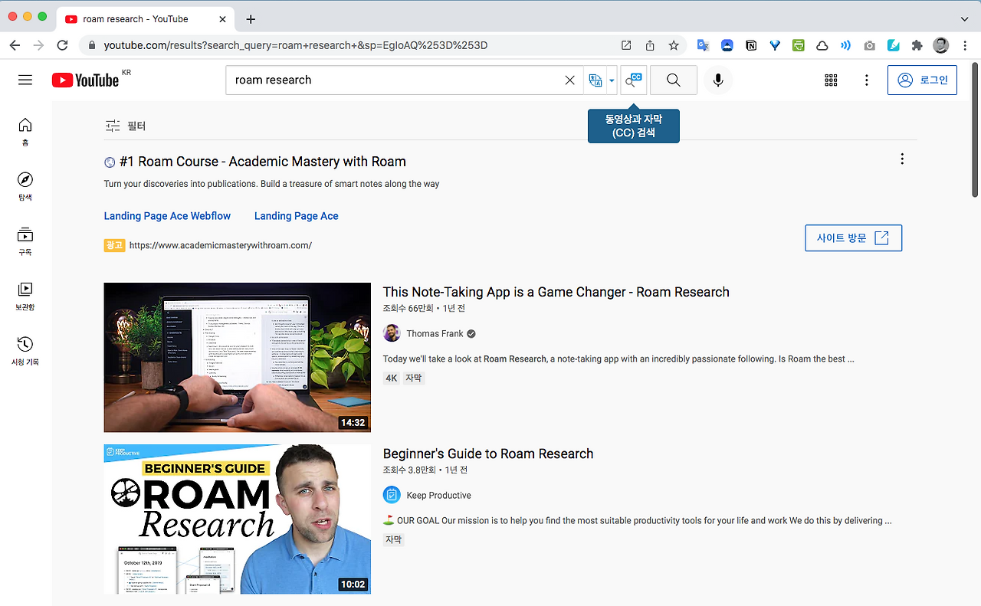
Task: Clear the search box with the X
Action: tap(569, 80)
